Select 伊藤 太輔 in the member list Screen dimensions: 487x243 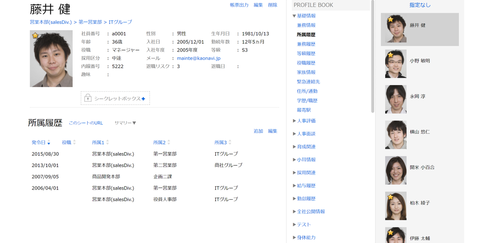(x=420, y=235)
